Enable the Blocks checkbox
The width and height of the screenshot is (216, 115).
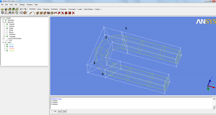point(7,32)
